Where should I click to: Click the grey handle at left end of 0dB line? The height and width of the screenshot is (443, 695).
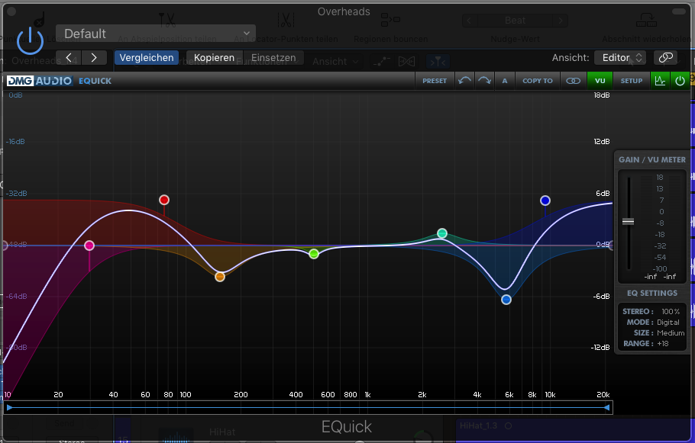5,246
